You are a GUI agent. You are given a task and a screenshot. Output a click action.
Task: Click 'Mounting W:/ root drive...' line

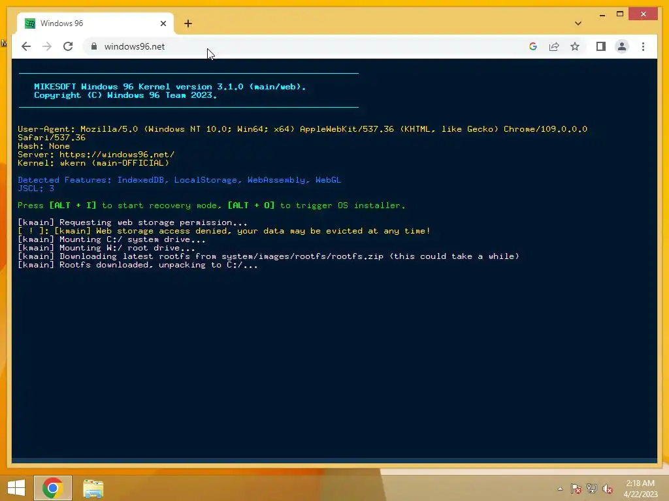click(106, 248)
